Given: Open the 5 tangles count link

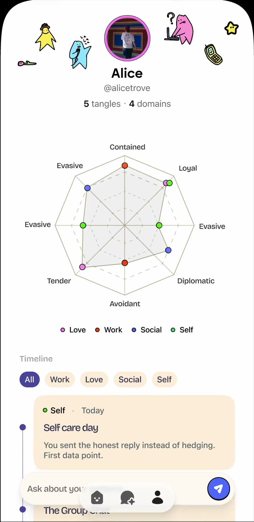Looking at the screenshot, I should point(102,104).
